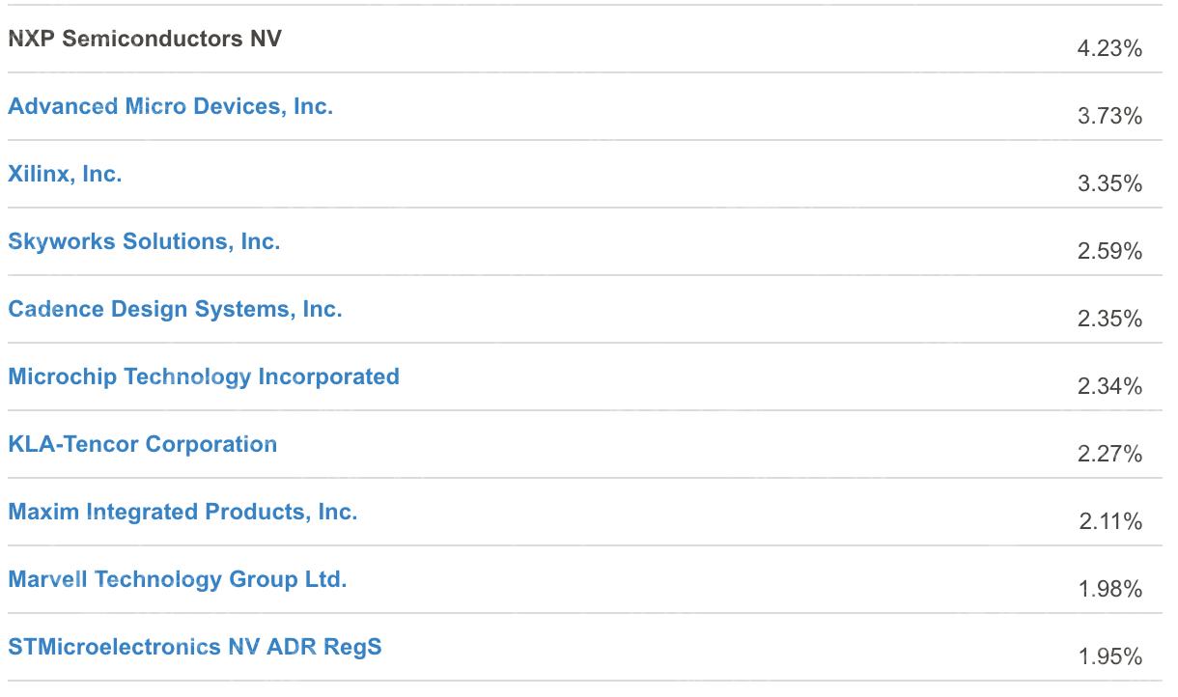Viewport: 1178px width, 697px height.
Task: Select Microchip Technology Incorporated link
Action: point(204,377)
